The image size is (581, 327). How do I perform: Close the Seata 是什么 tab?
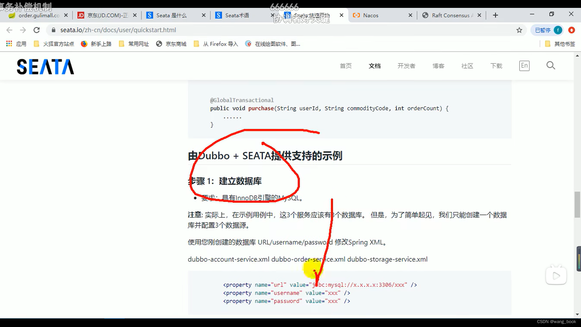tap(204, 15)
